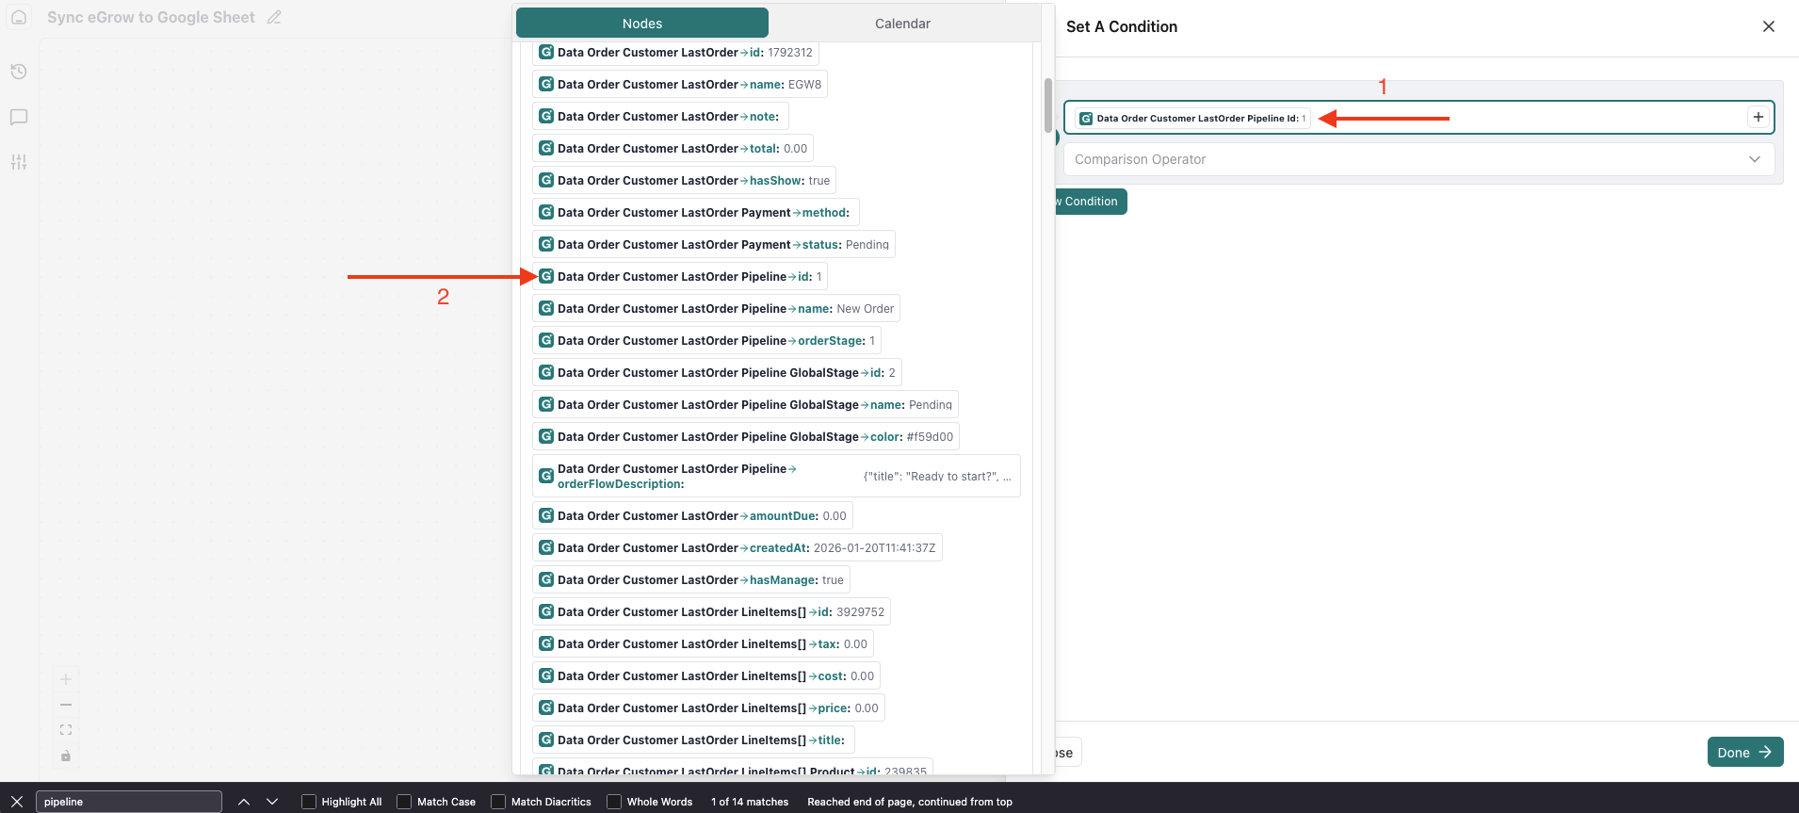Image resolution: width=1799 pixels, height=813 pixels.
Task: Close the find bar with X icon
Action: [17, 802]
